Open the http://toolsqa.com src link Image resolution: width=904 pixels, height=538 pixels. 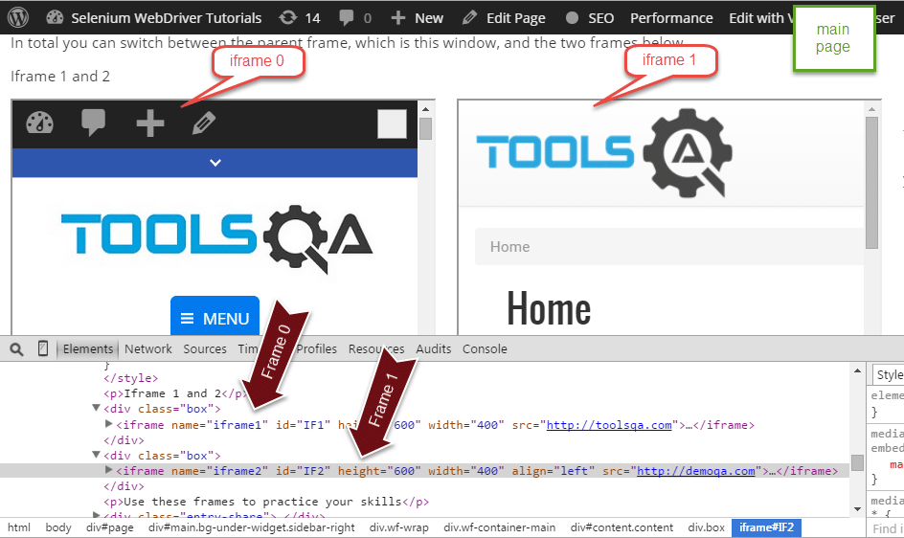[x=609, y=425]
